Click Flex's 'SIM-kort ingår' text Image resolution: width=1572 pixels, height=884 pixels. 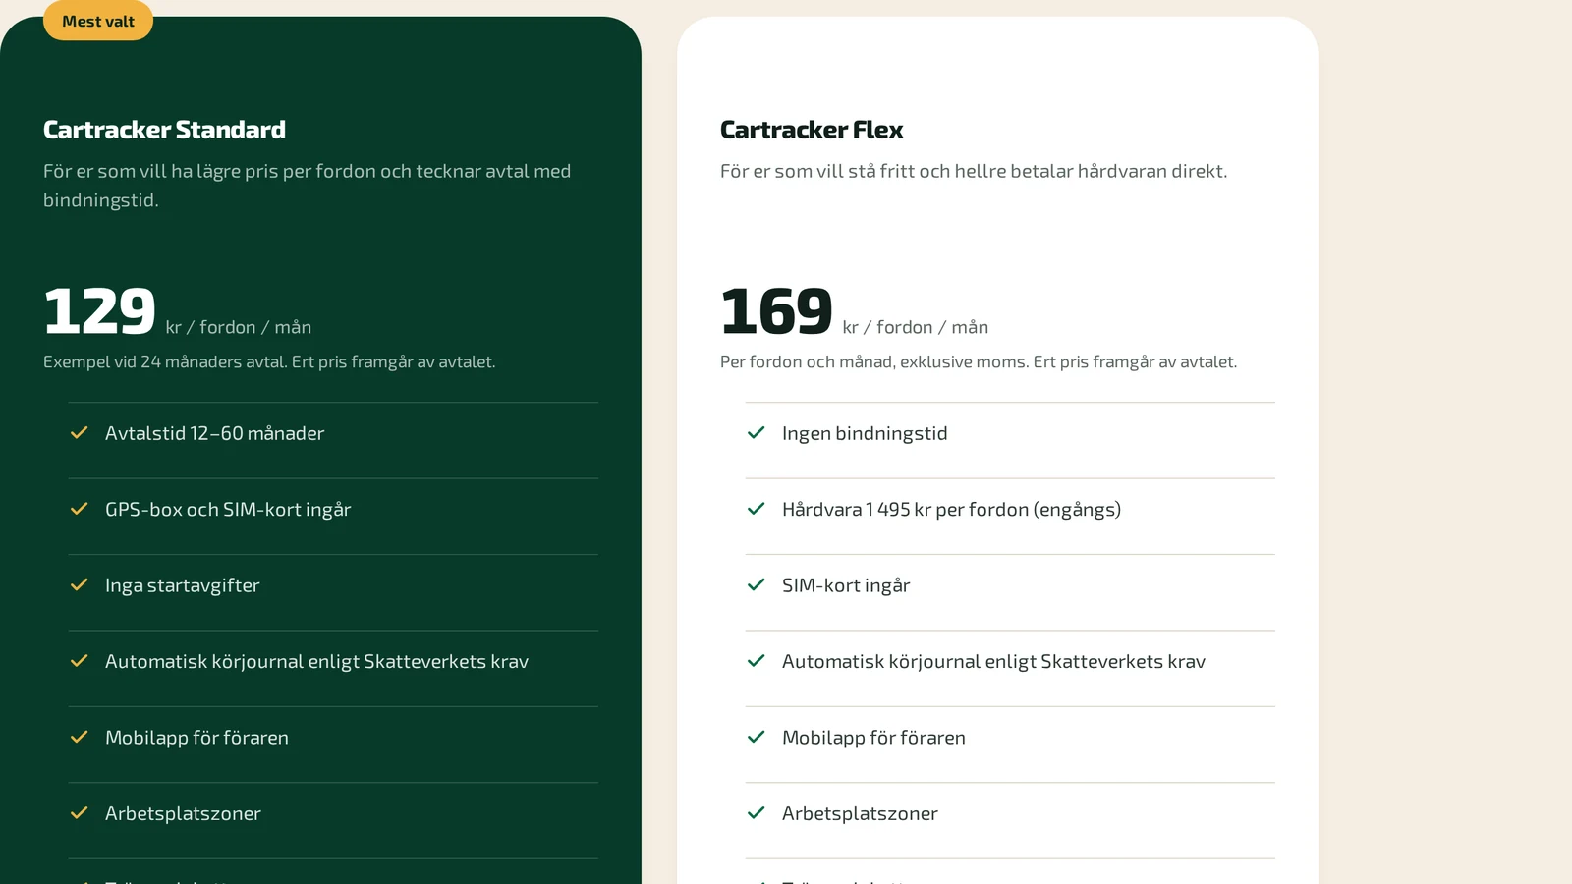[x=846, y=585]
